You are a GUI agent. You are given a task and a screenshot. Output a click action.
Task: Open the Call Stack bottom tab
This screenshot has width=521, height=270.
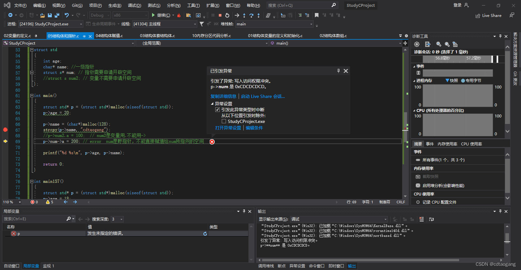[266, 266]
